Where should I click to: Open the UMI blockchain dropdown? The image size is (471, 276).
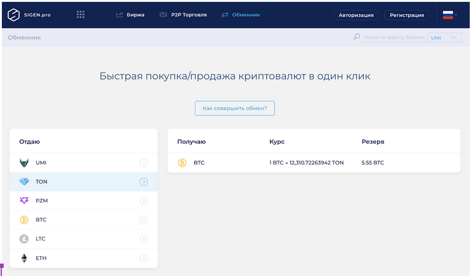(x=445, y=37)
